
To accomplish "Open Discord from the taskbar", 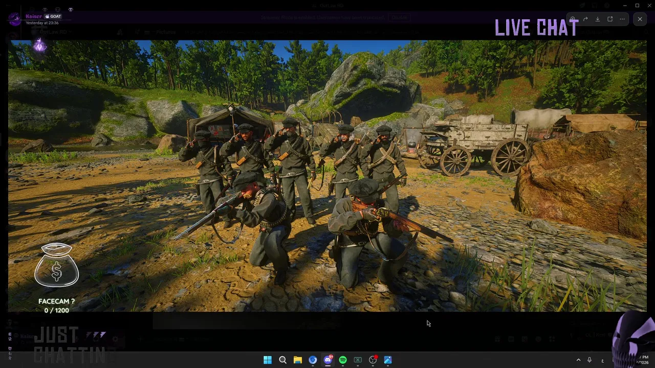I will (x=327, y=360).
